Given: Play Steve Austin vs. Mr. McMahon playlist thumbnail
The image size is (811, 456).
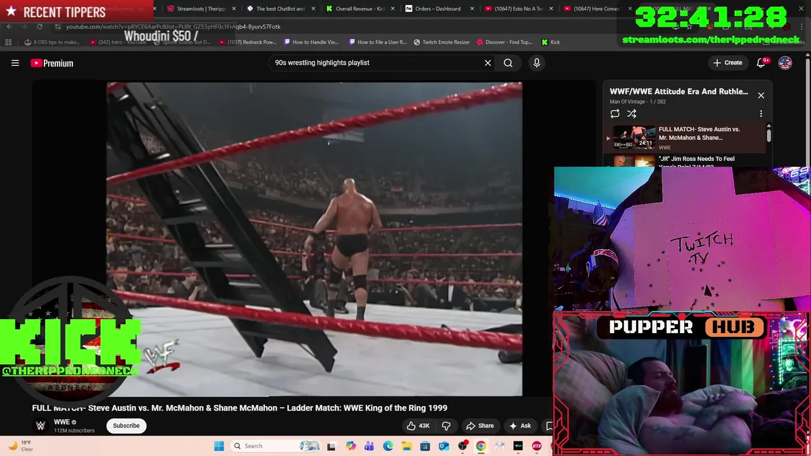Looking at the screenshot, I should pos(634,137).
